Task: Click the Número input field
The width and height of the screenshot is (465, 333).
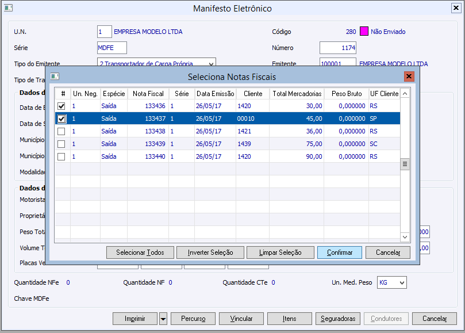Action: click(338, 48)
